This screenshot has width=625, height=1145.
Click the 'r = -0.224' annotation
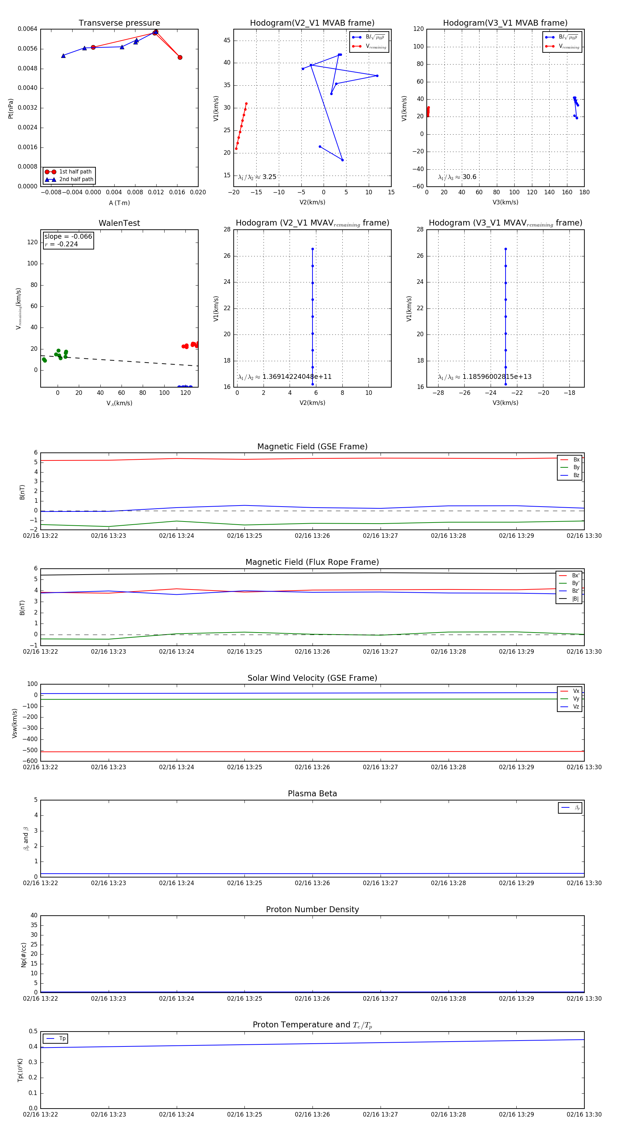[61, 244]
